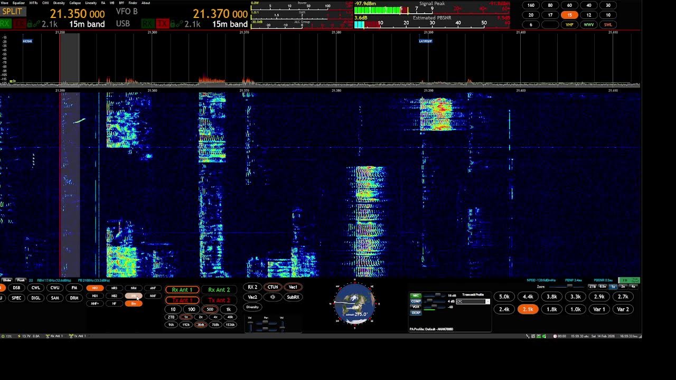Open the About menu
676x380 pixels.
point(146,3)
